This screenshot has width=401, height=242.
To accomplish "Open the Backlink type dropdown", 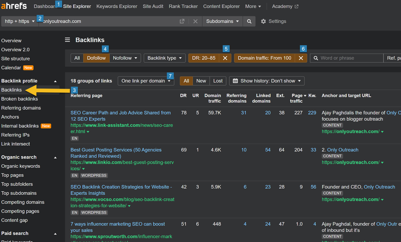I will (x=164, y=58).
